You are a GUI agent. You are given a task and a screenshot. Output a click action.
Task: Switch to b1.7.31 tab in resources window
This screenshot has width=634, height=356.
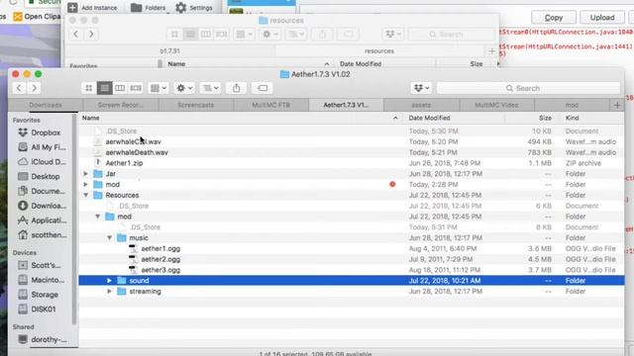point(169,51)
